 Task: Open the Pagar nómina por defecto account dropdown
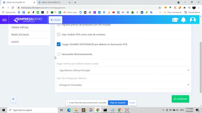[123, 70]
